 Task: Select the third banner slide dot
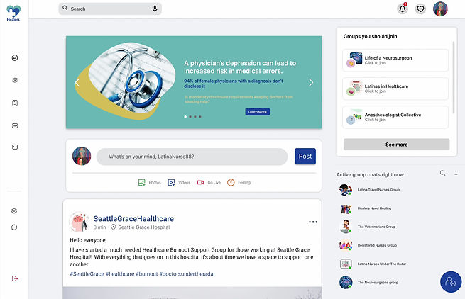click(195, 117)
